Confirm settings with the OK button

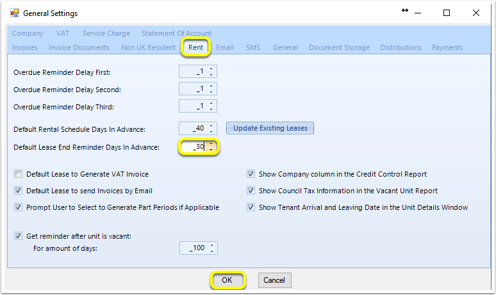coord(227,280)
